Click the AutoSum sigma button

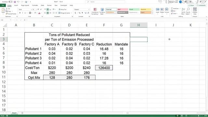click(175, 8)
